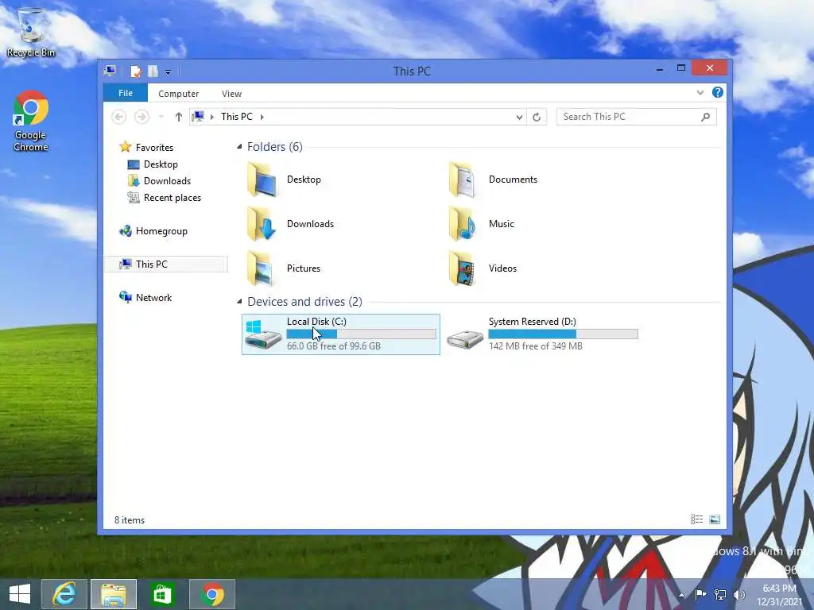Screen dimensions: 814x610
Task: Click the Local Disk (C:) usage bar
Action: point(362,334)
